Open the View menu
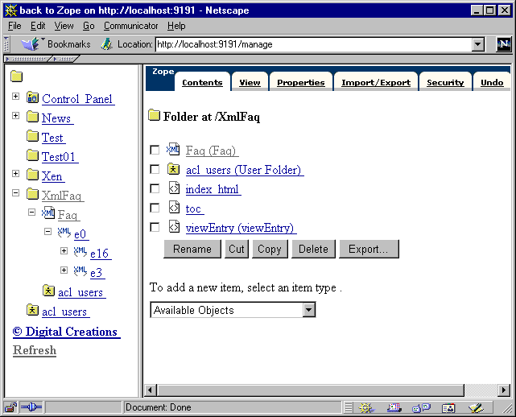This screenshot has width=516, height=417. (64, 26)
